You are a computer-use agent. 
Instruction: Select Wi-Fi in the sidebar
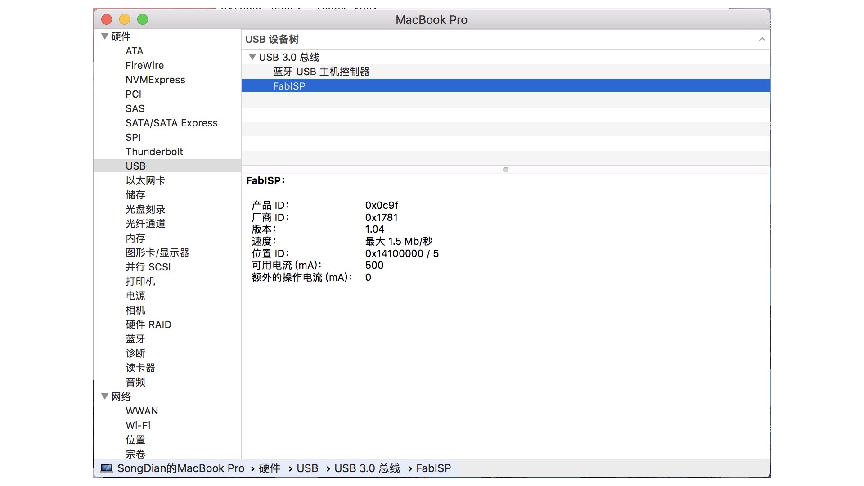(x=138, y=425)
